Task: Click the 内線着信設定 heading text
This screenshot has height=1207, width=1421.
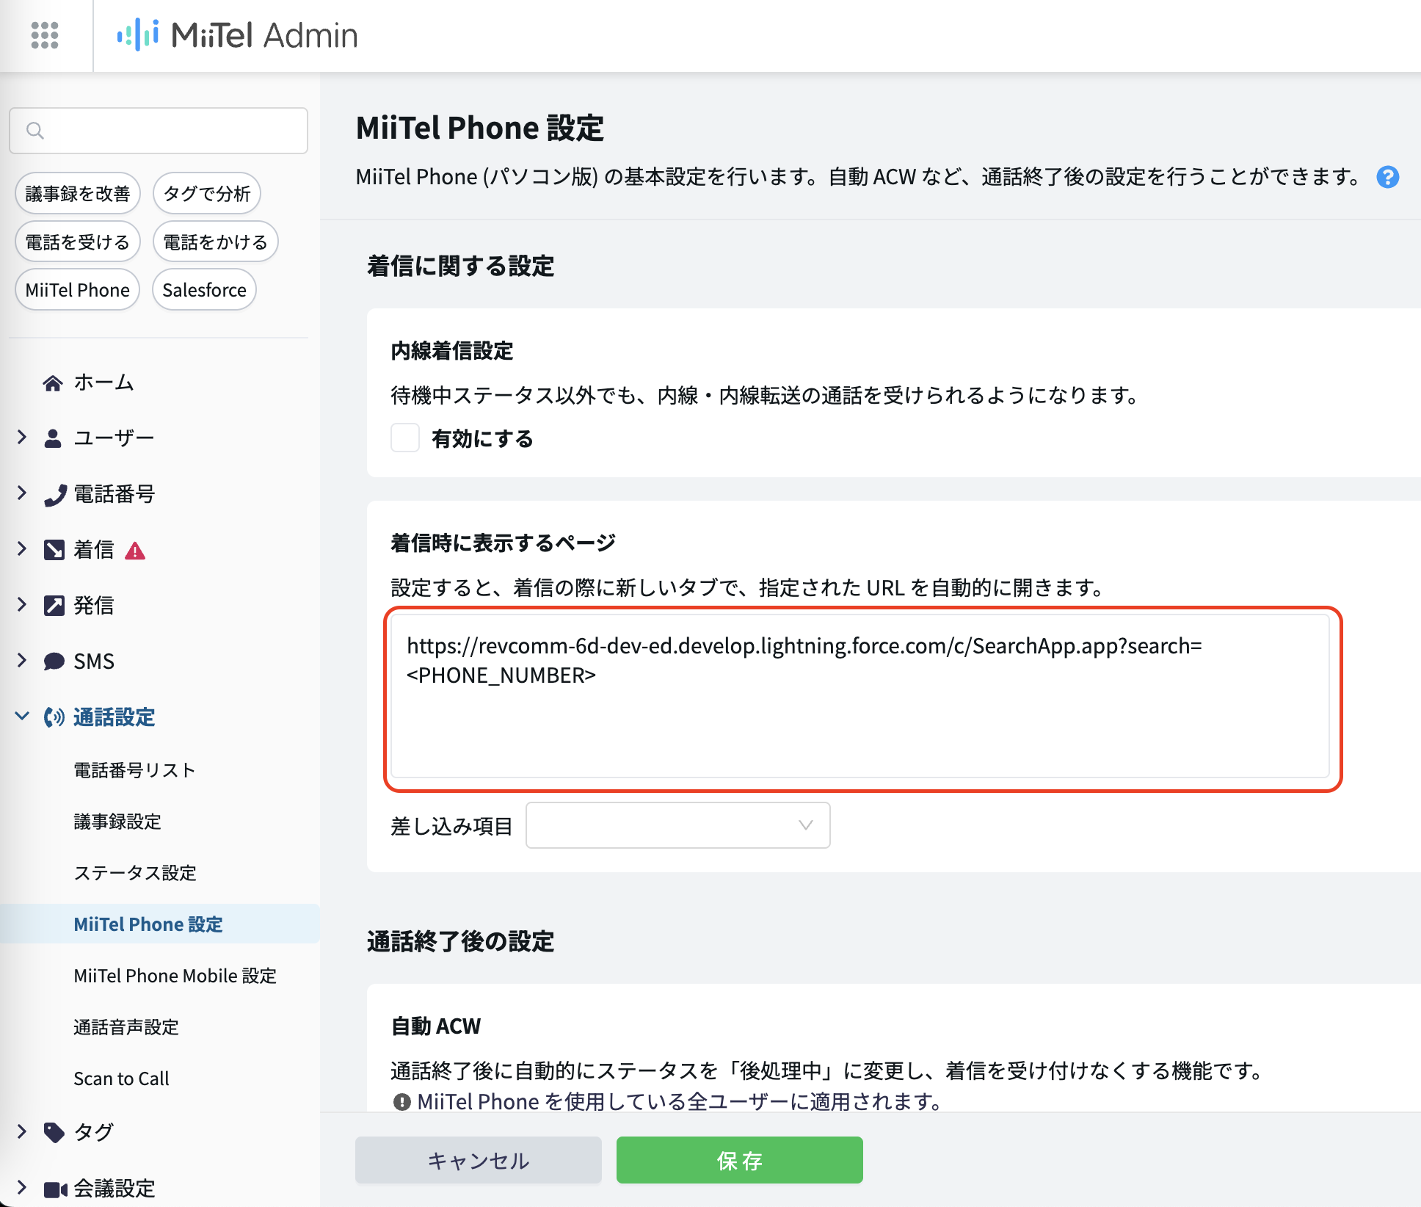Action: coord(452,351)
